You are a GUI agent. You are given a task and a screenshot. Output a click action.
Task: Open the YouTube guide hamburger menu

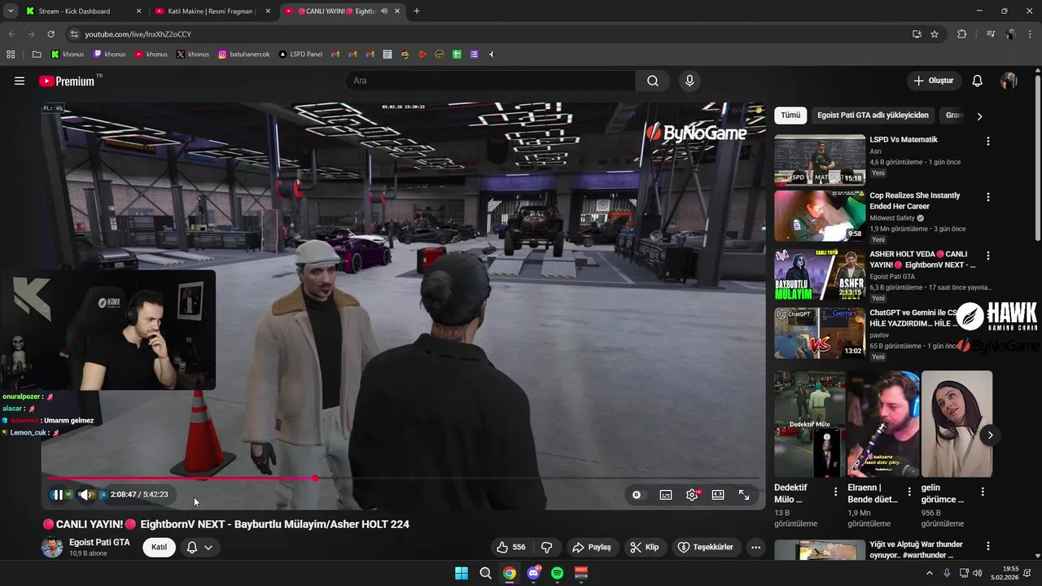20,81
